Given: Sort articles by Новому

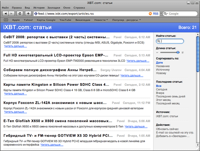Looking at the screenshot, I should (161, 73).
